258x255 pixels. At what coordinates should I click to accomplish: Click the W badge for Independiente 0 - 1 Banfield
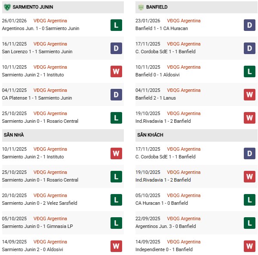(250, 246)
